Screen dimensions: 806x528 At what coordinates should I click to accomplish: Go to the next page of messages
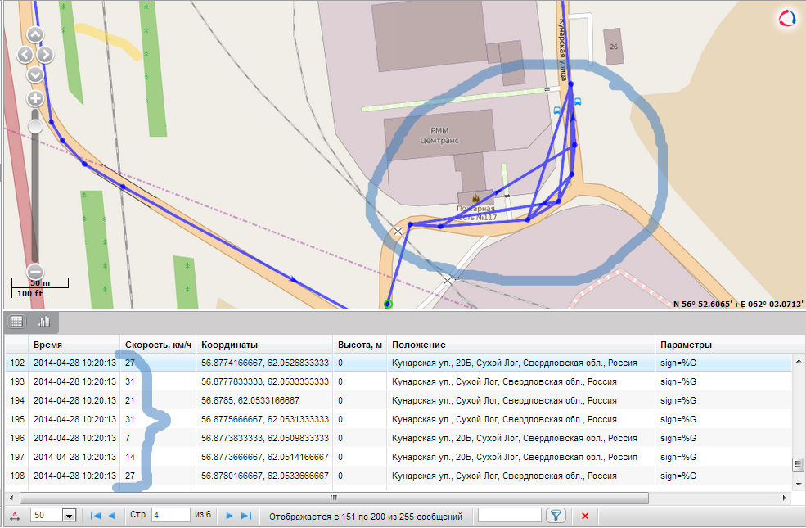(x=229, y=516)
